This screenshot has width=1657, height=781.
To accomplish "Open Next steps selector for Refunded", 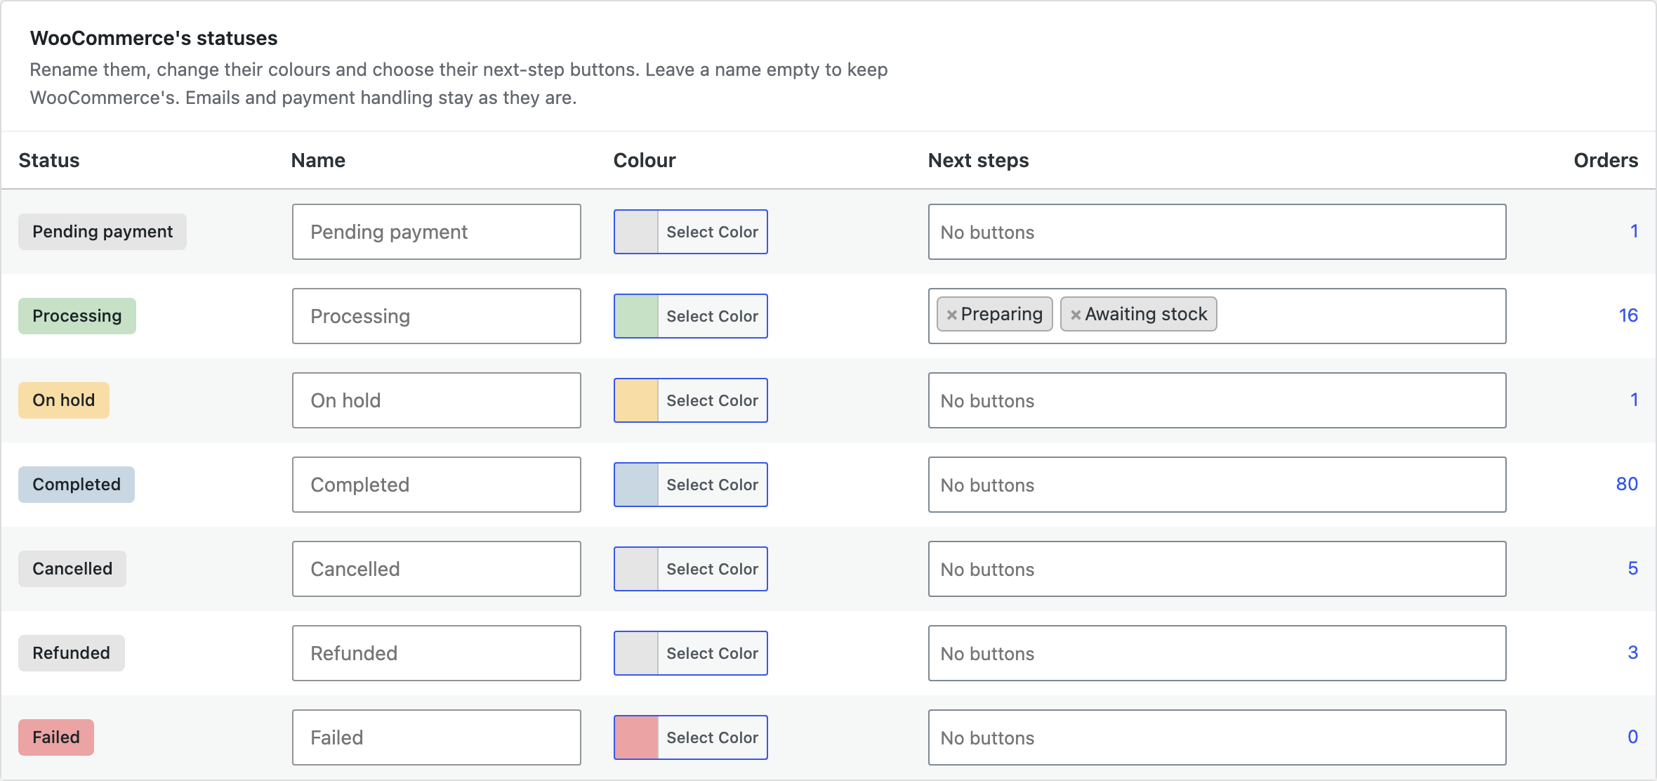I will pyautogui.click(x=1217, y=653).
